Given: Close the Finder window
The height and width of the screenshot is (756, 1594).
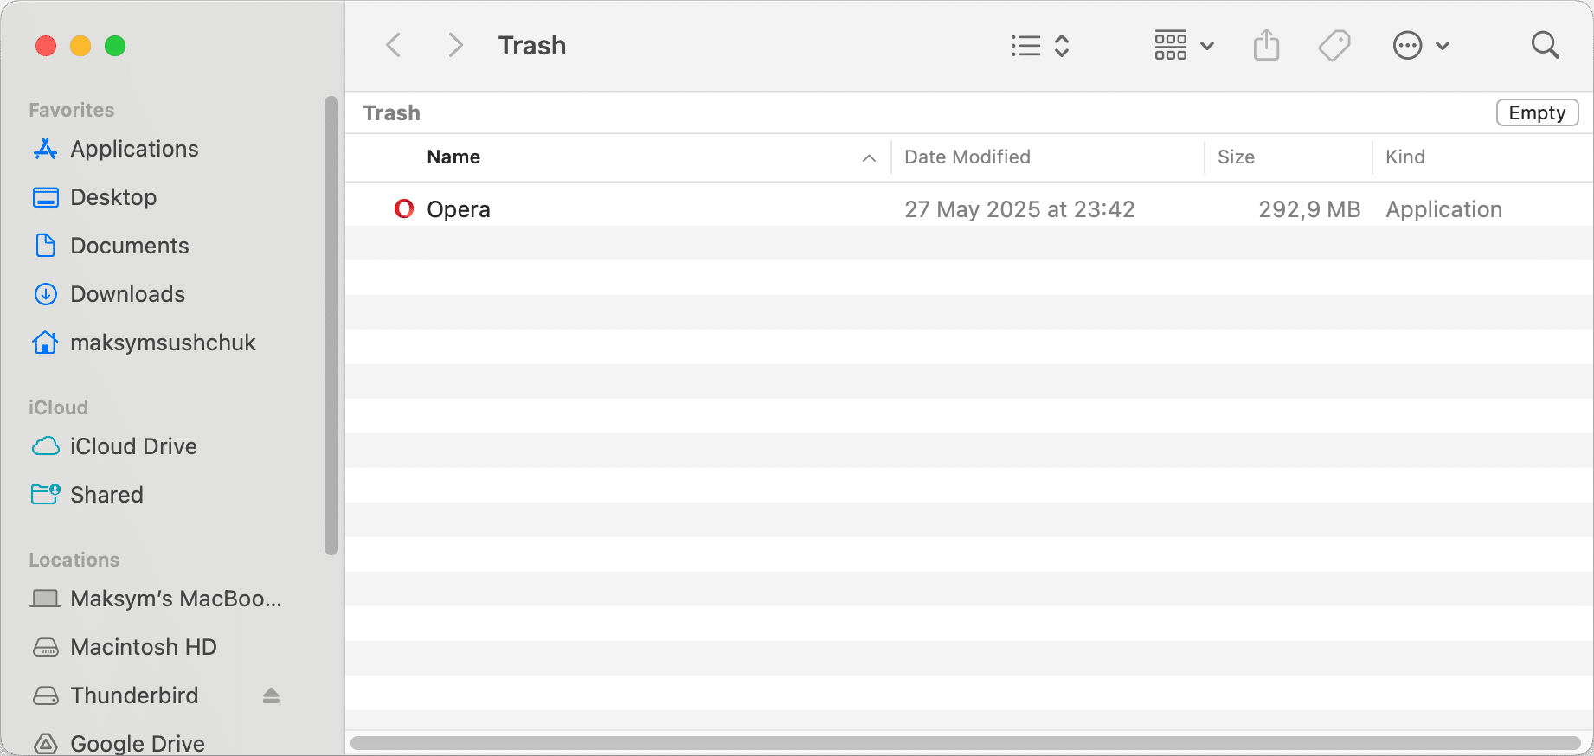Looking at the screenshot, I should pyautogui.click(x=46, y=46).
